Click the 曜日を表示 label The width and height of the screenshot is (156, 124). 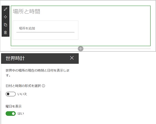(x=14, y=106)
